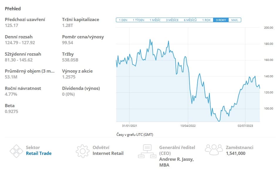The image size is (280, 171).
Task: Switch chart to 1 TÝDEN range
Action: [139, 20]
